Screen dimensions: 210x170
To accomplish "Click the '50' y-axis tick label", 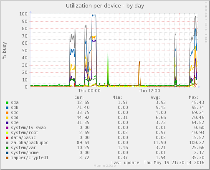I will pos(25,51).
